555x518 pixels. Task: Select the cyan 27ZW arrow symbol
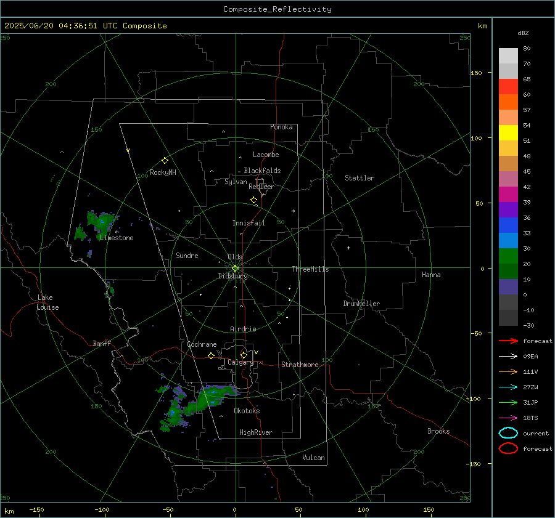(x=508, y=387)
